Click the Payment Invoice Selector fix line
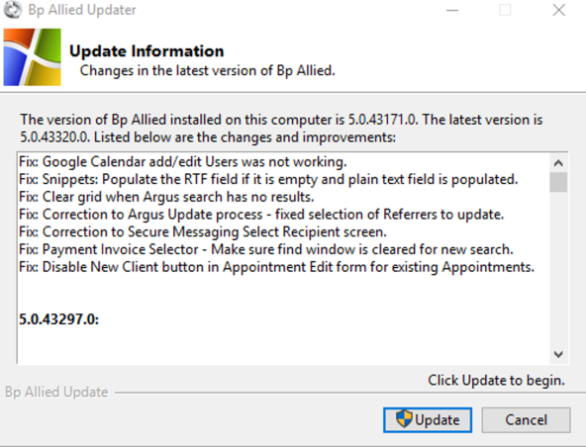This screenshot has height=447, width=586. pyautogui.click(x=266, y=249)
